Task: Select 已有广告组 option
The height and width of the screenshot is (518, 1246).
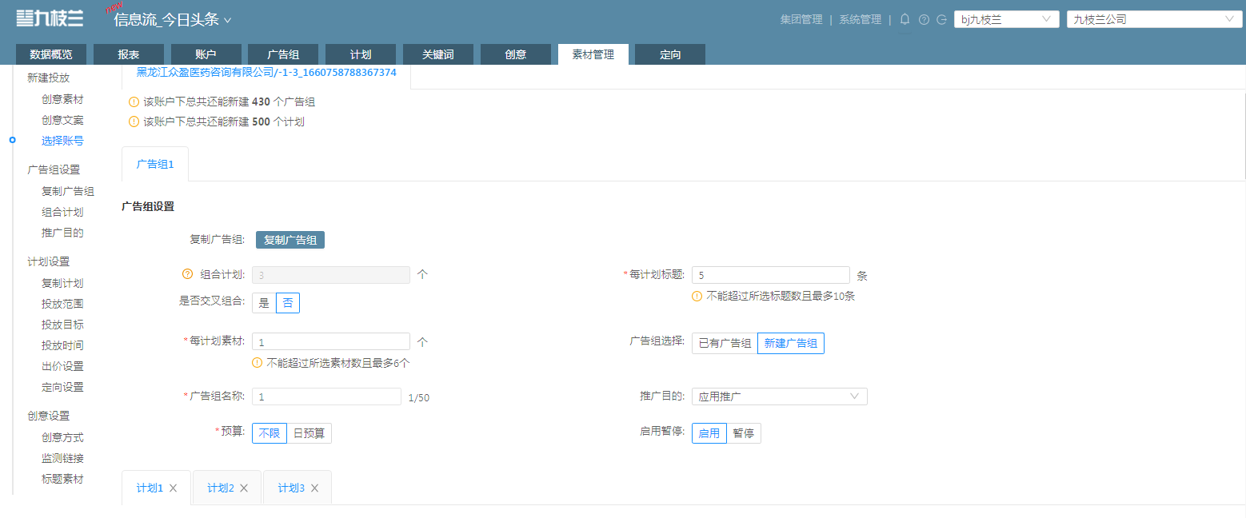Action: coord(725,343)
